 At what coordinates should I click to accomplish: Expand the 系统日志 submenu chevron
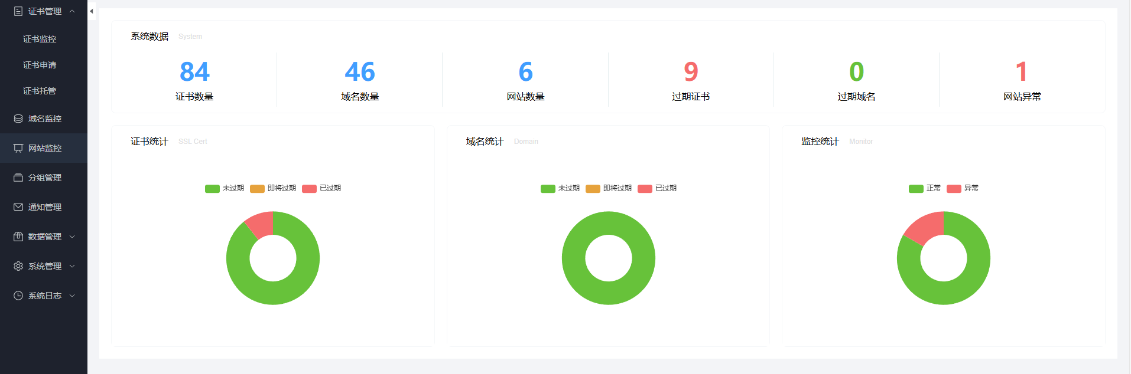point(72,296)
